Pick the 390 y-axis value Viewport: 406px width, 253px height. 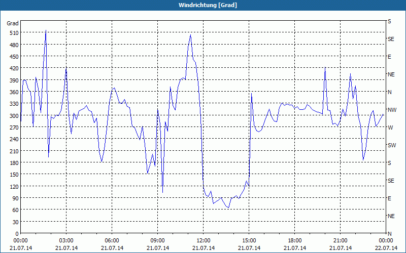pos(14,80)
